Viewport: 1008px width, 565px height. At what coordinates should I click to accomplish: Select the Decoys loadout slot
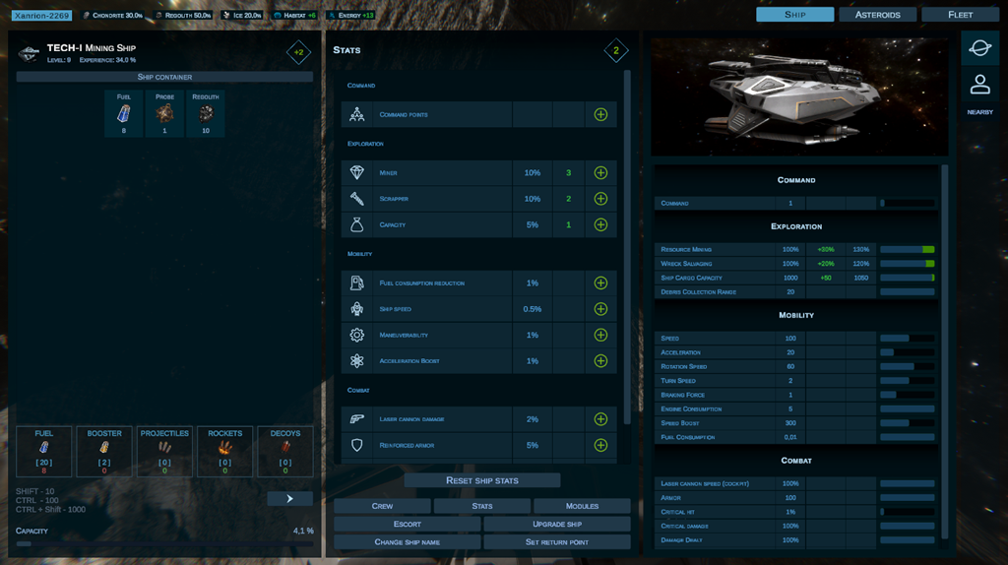285,451
